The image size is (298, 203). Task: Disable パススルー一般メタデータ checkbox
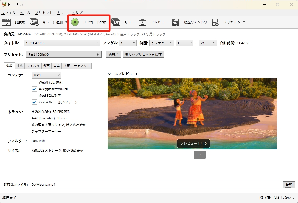pos(34,102)
